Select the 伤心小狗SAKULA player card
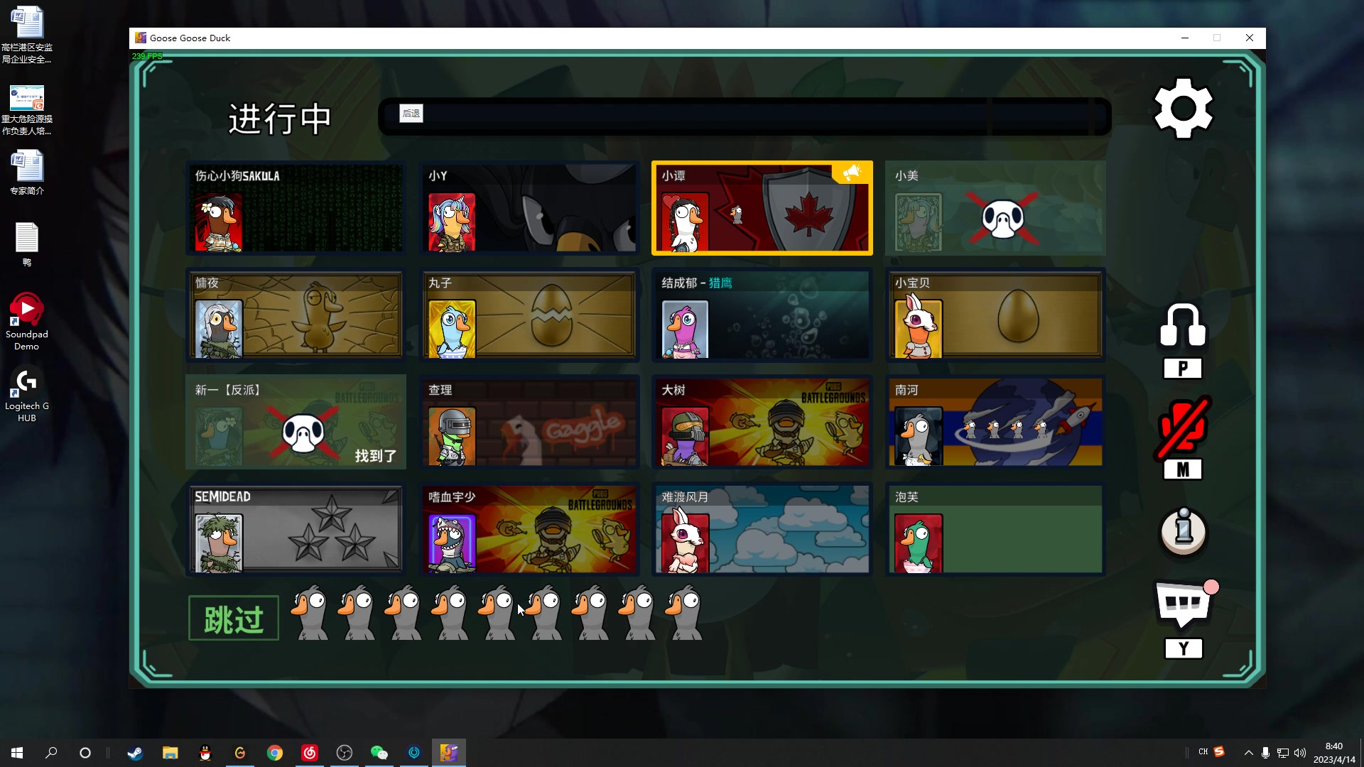This screenshot has height=767, width=1364. click(296, 208)
